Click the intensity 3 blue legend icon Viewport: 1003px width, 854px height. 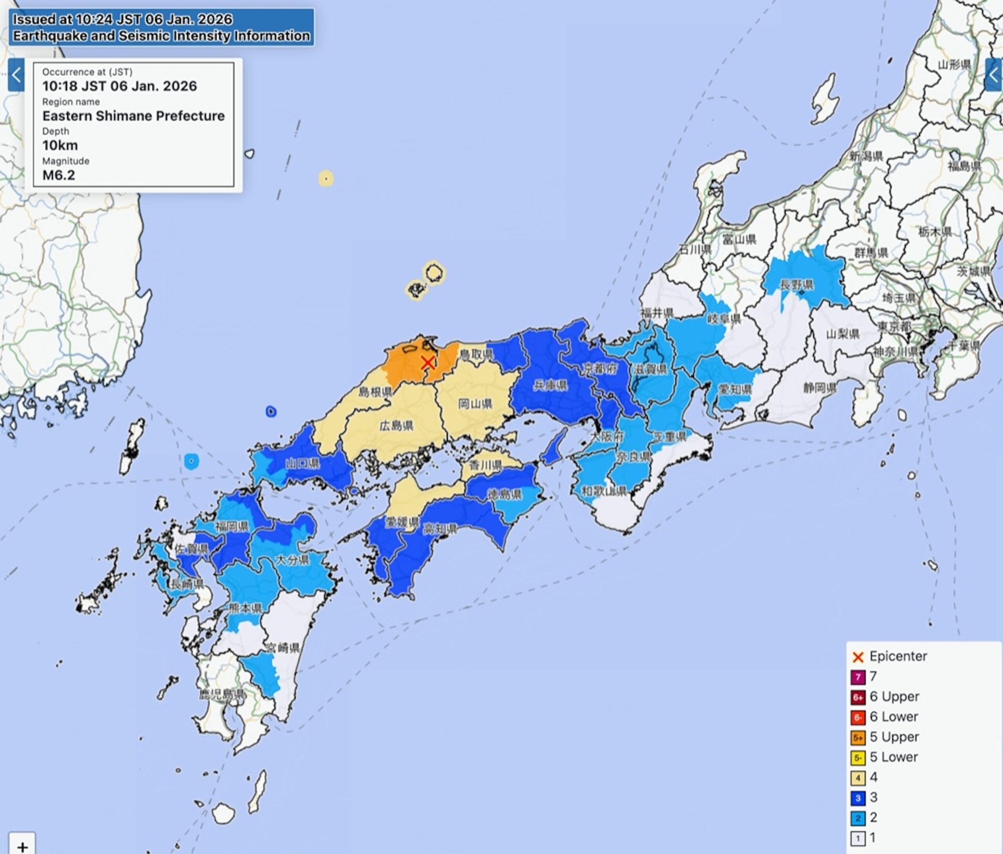858,798
